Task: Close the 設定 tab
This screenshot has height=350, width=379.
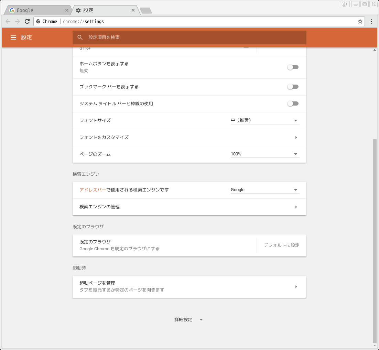Action: (x=133, y=10)
